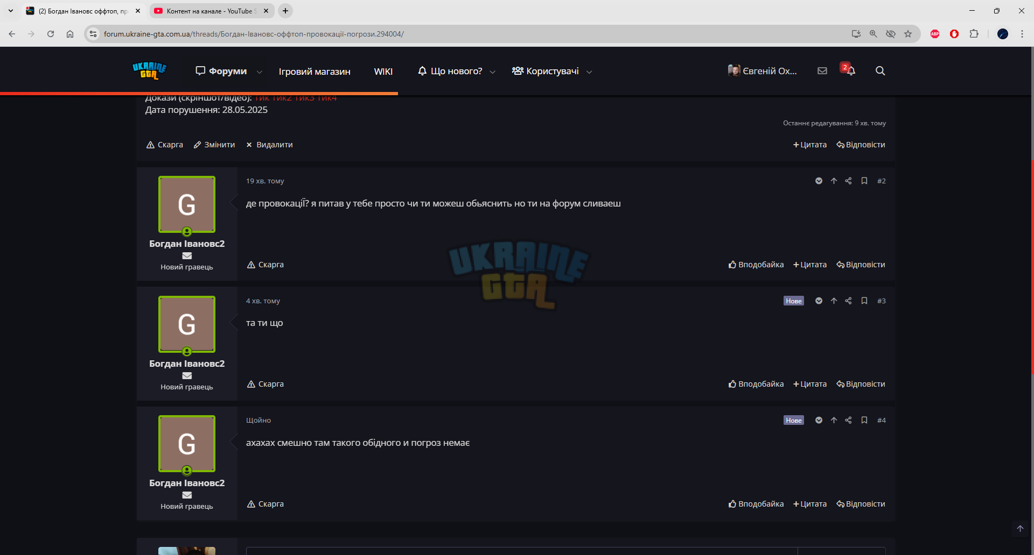Open Chrome three-dot menu
Image resolution: width=1034 pixels, height=555 pixels.
click(x=1022, y=34)
